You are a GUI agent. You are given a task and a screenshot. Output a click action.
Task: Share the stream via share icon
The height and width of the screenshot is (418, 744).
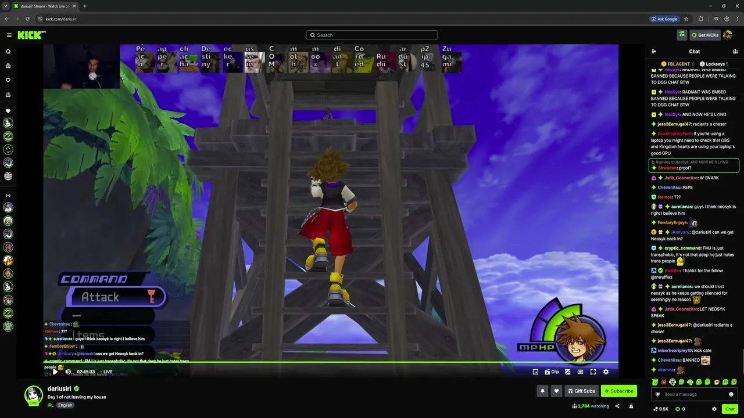(x=617, y=406)
